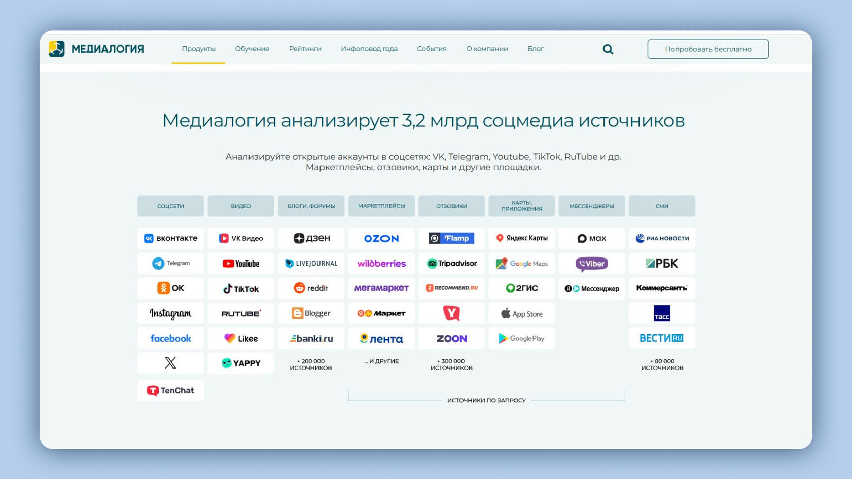852x479 pixels.
Task: Click the YouTube logo tile
Action: pos(241,263)
